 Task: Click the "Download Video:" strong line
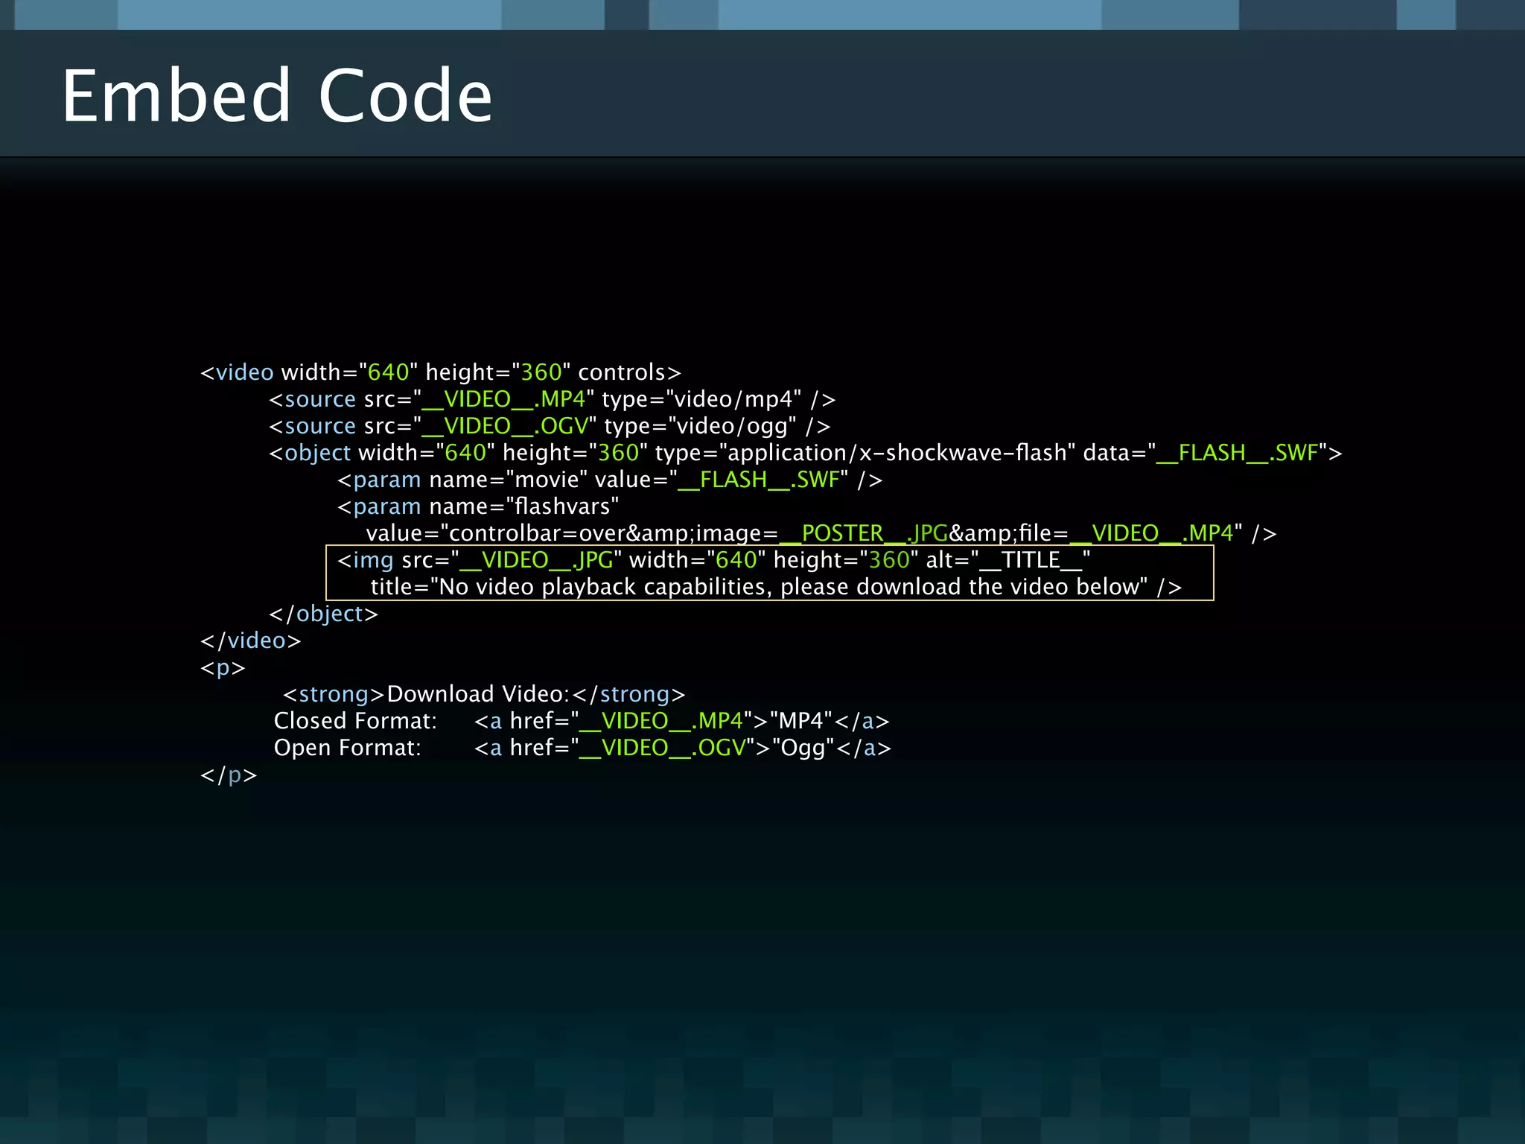coord(484,694)
